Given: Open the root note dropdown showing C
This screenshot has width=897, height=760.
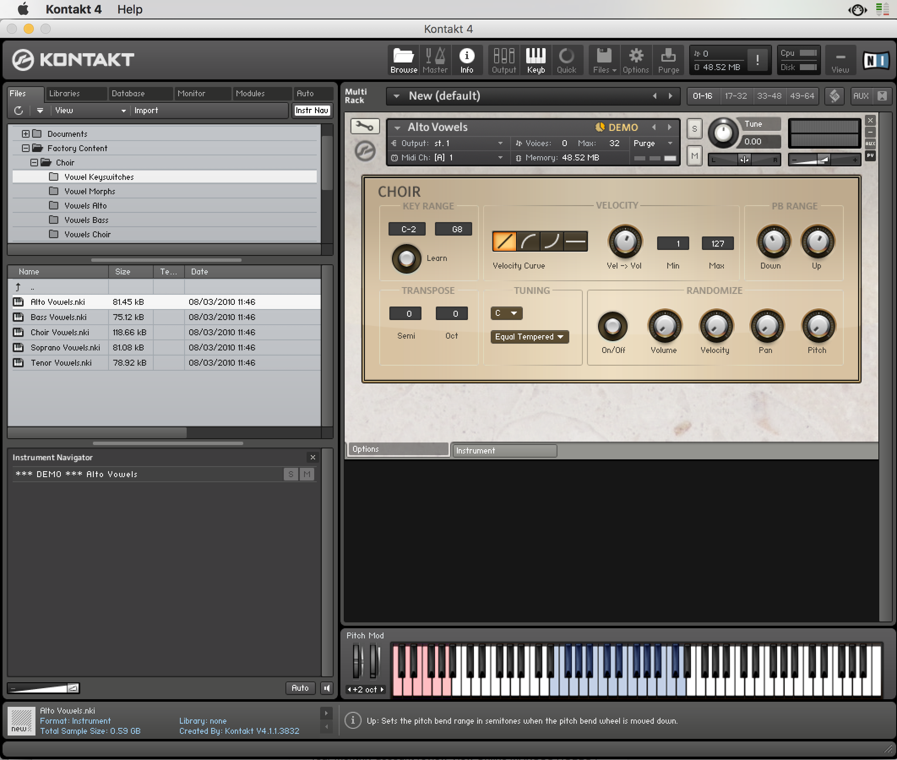Looking at the screenshot, I should (x=506, y=313).
